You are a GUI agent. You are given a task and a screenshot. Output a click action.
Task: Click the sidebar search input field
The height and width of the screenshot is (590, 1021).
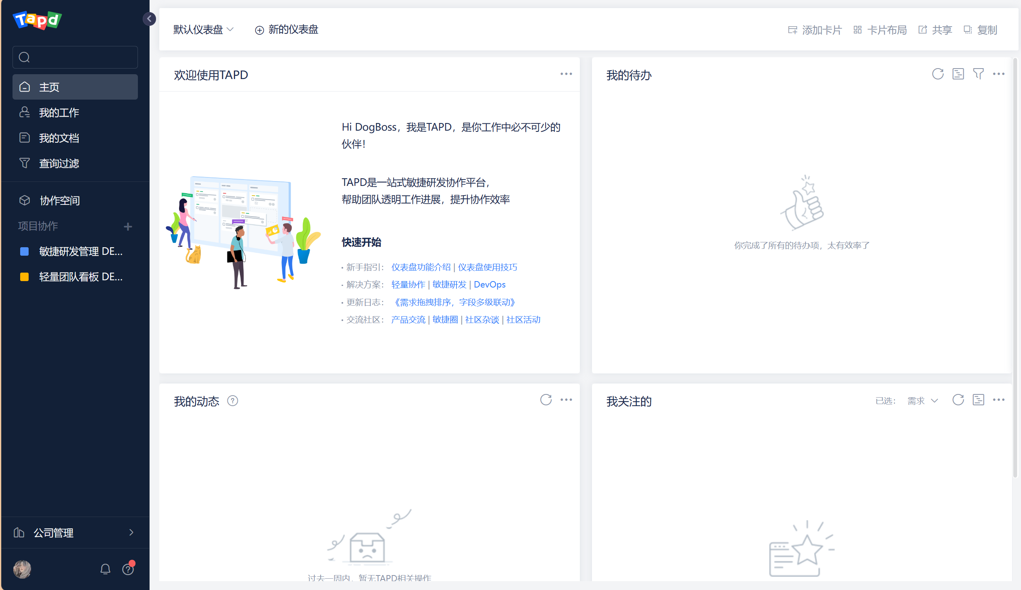coord(81,57)
